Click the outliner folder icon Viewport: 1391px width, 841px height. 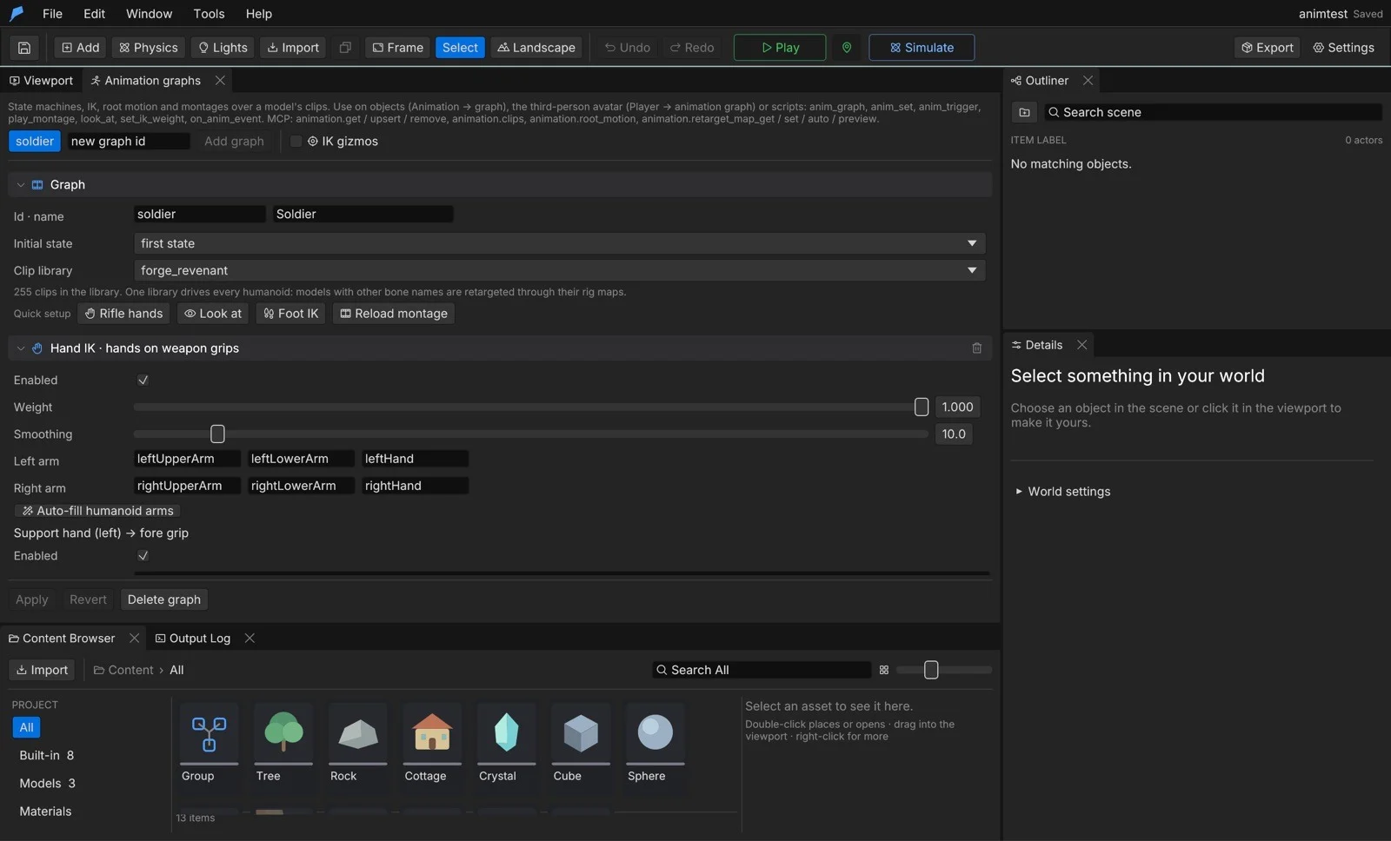click(1024, 112)
